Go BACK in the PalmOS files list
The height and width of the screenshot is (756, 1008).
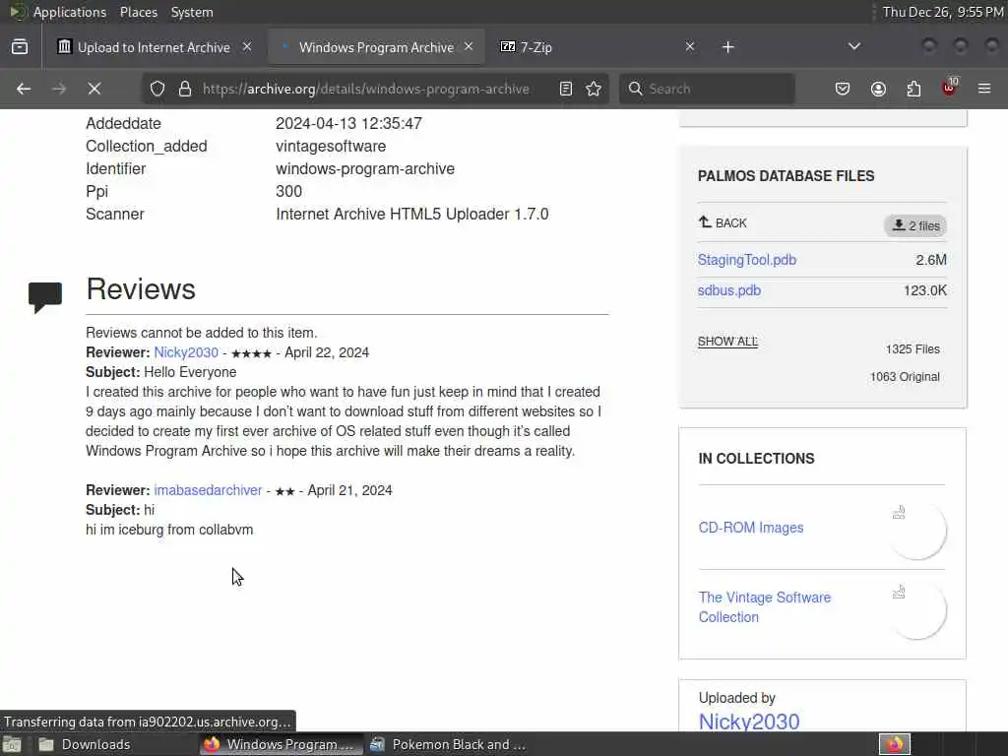pyautogui.click(x=723, y=223)
